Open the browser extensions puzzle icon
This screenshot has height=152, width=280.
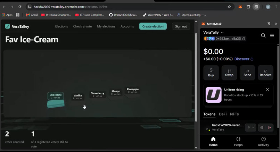tap(248, 7)
